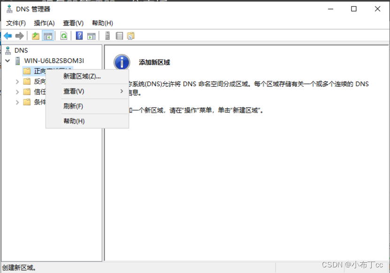The image size is (390, 273).
Task: Expand the 反向 lookup zones node
Action: click(x=17, y=82)
